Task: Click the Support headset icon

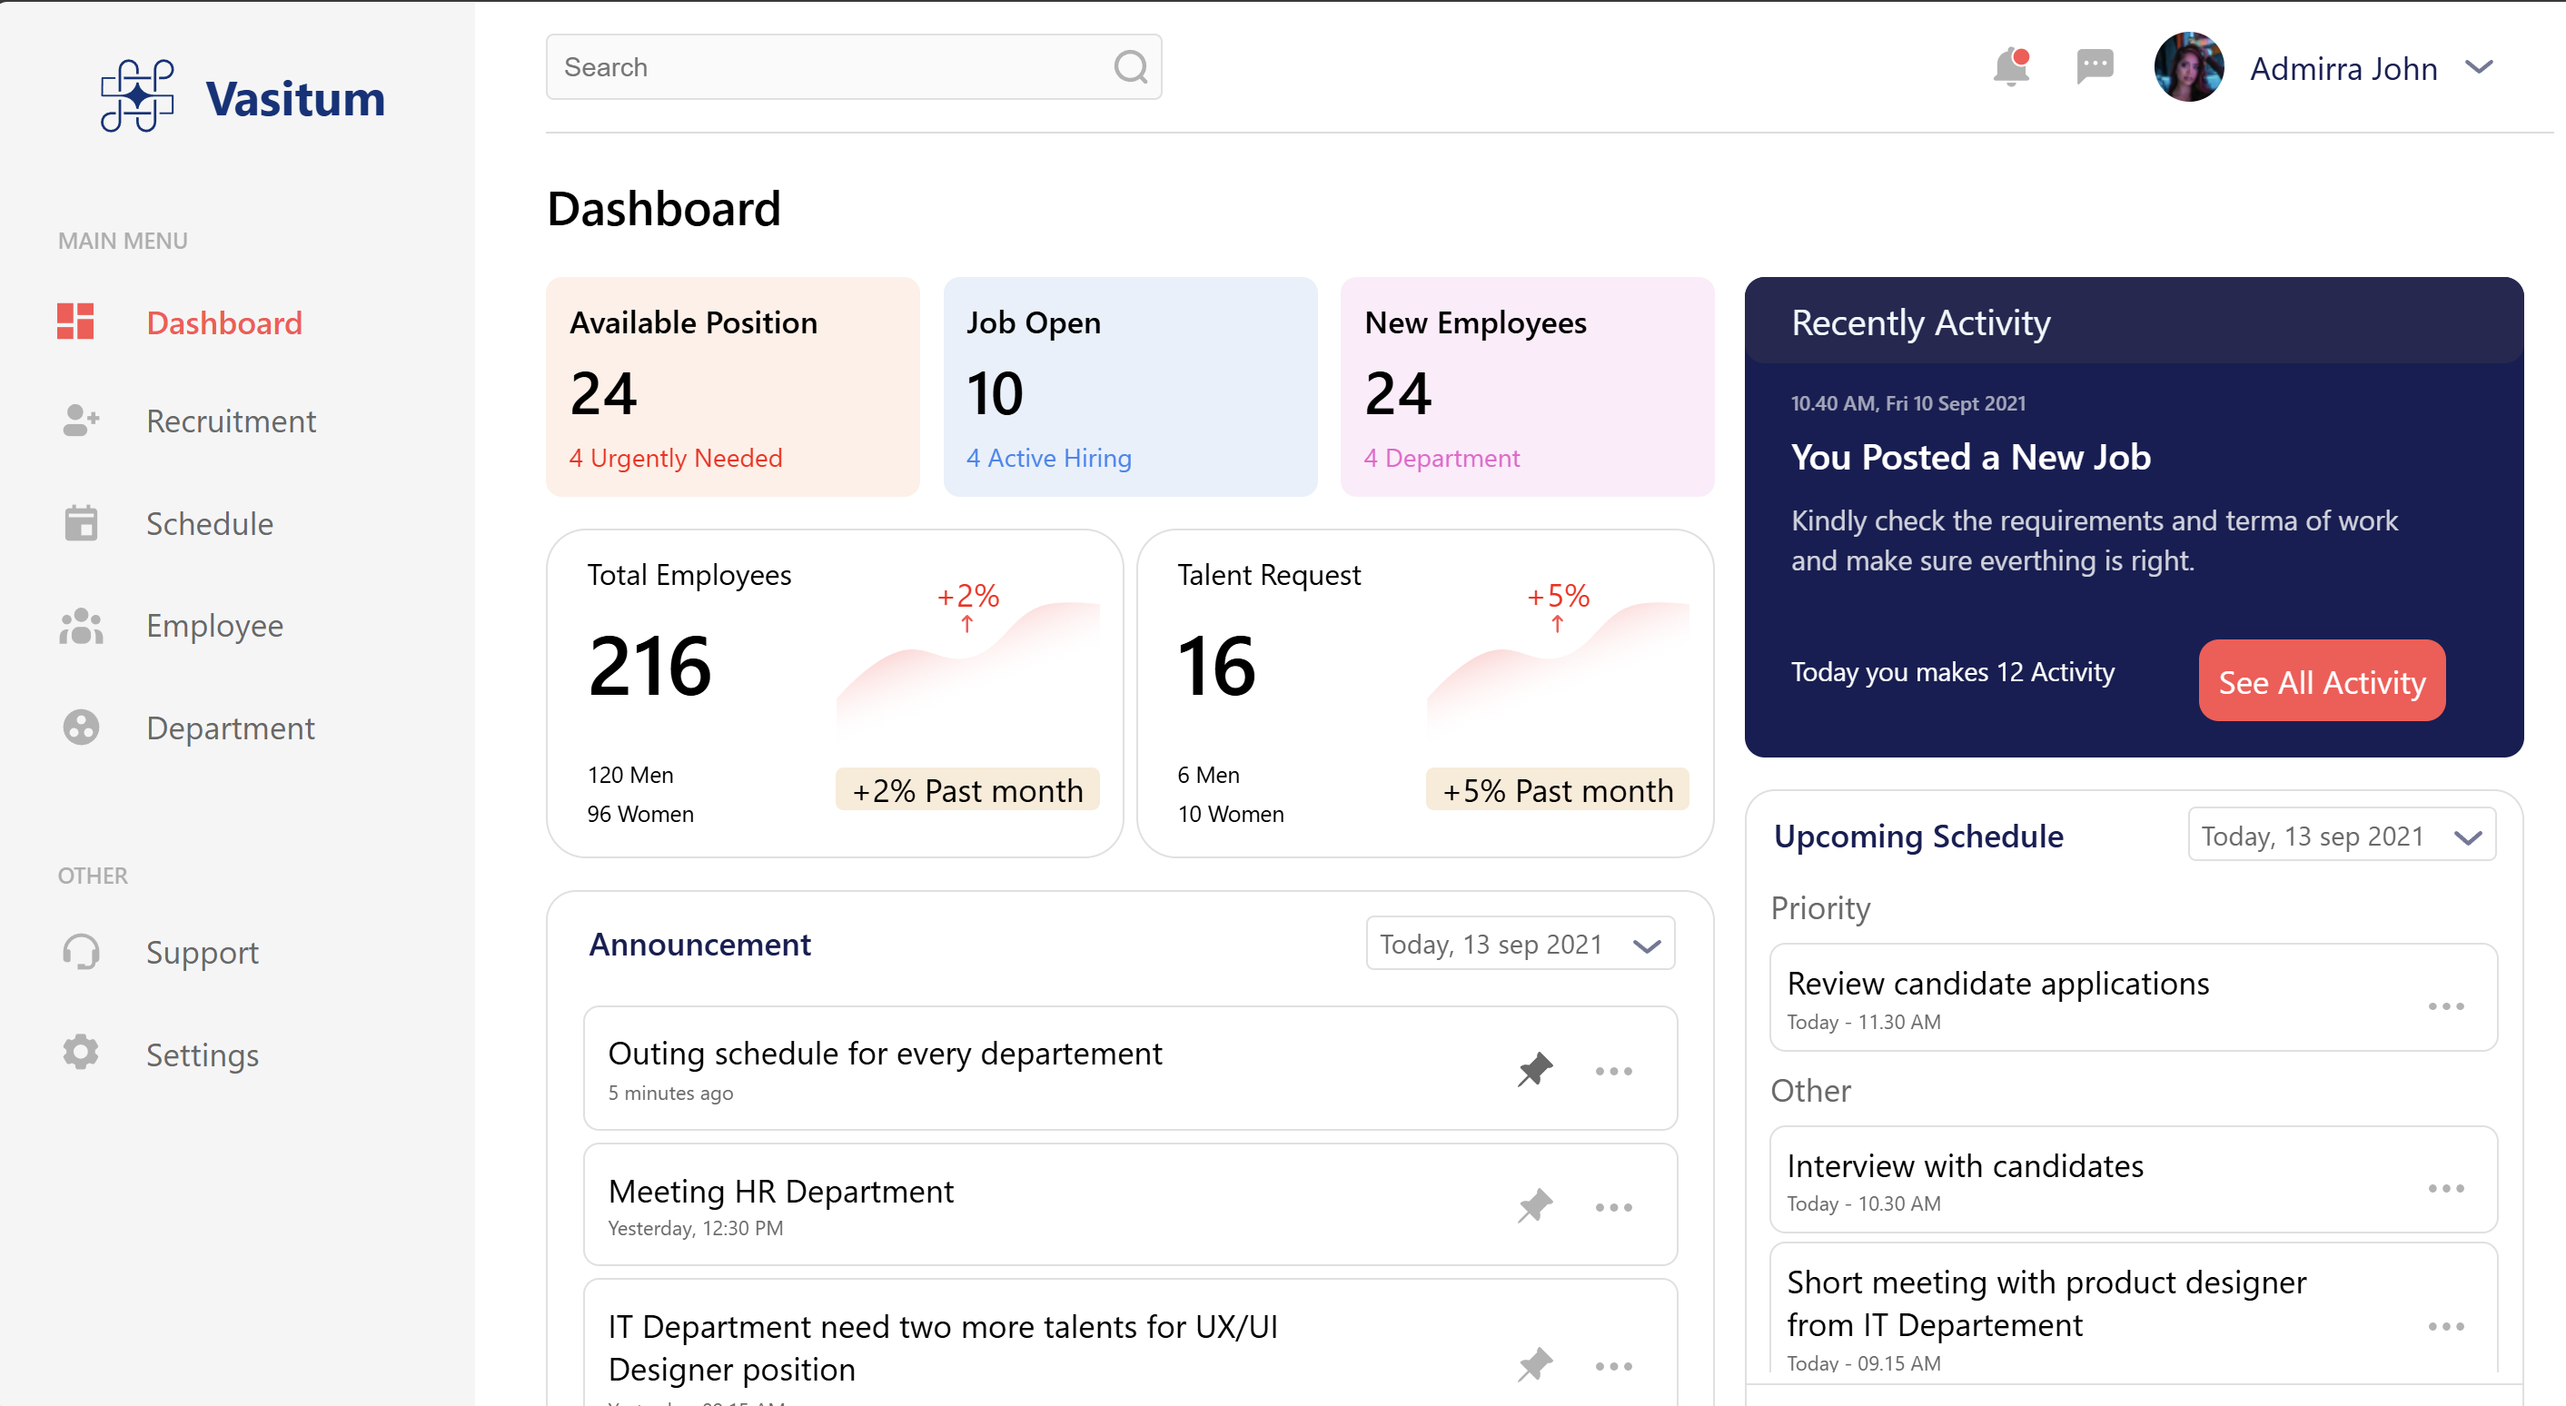Action: [81, 951]
